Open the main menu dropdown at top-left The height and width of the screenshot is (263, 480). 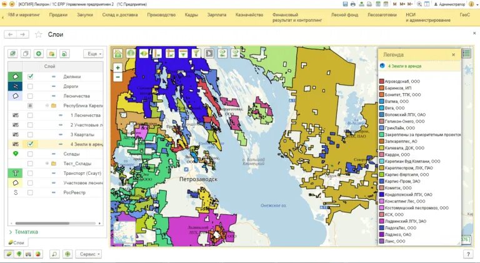[12, 4]
